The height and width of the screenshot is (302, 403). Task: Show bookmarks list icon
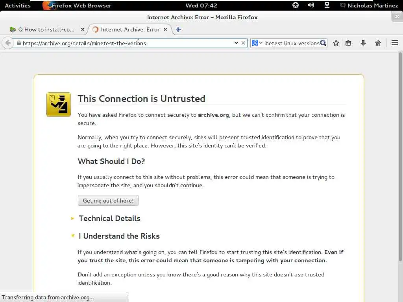[x=348, y=43]
